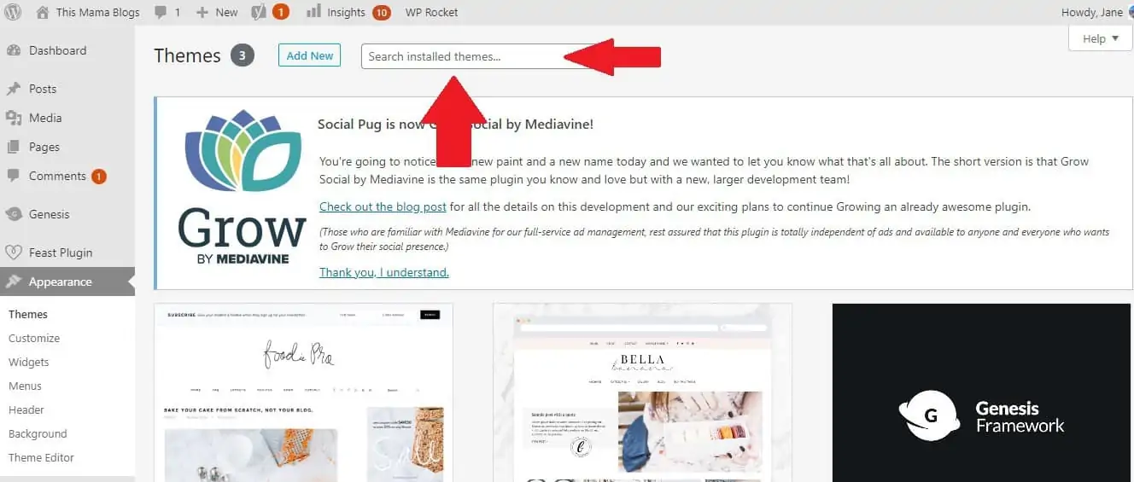Click the Media icon in sidebar

(14, 118)
